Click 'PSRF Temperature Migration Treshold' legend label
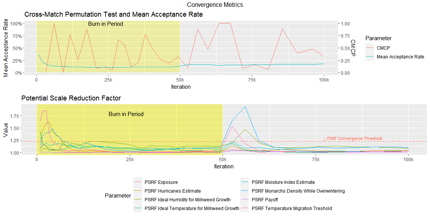Viewport: 430px width, 218px height. click(x=292, y=209)
